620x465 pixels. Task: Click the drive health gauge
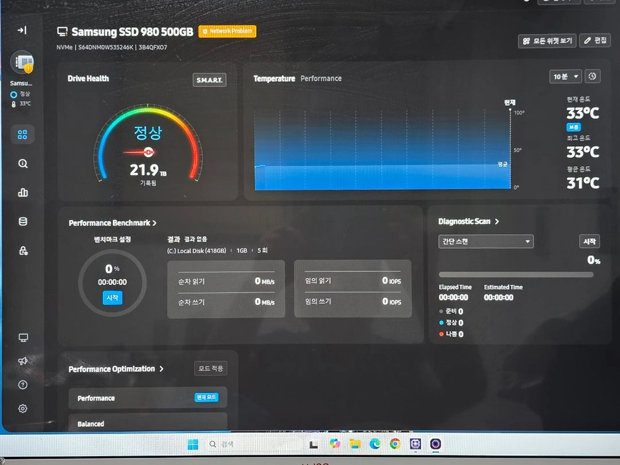pyautogui.click(x=148, y=144)
